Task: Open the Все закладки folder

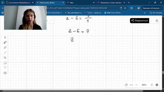Action: (x=156, y=13)
